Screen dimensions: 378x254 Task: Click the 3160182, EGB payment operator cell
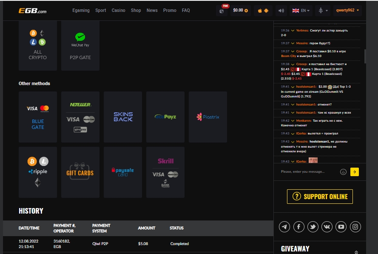(x=62, y=244)
